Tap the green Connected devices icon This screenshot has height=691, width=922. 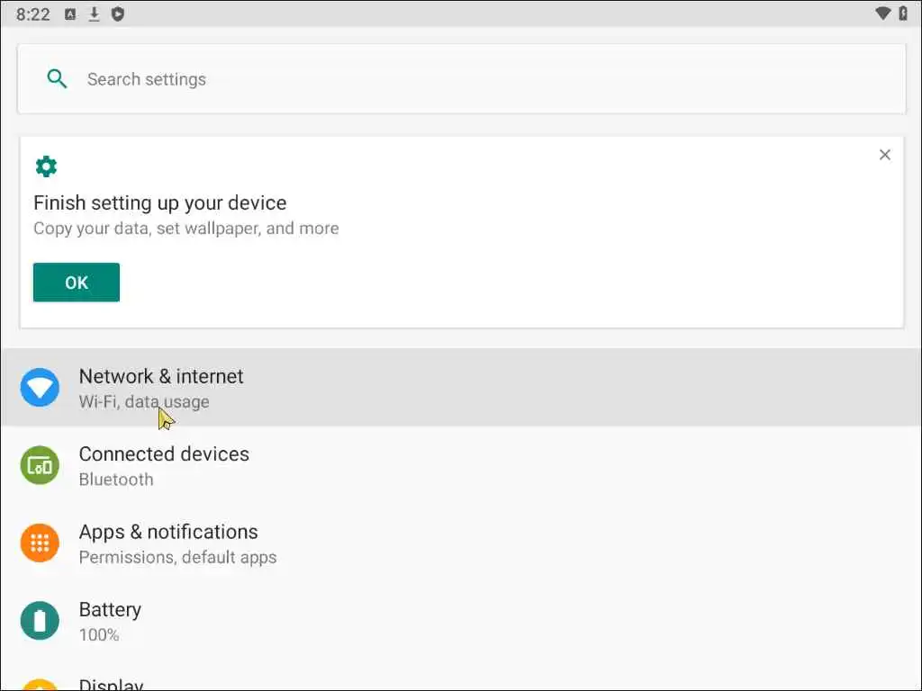pos(40,465)
